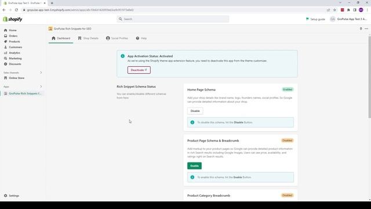Switch to the Help tab
This screenshot has height=209, width=371.
(141, 38)
